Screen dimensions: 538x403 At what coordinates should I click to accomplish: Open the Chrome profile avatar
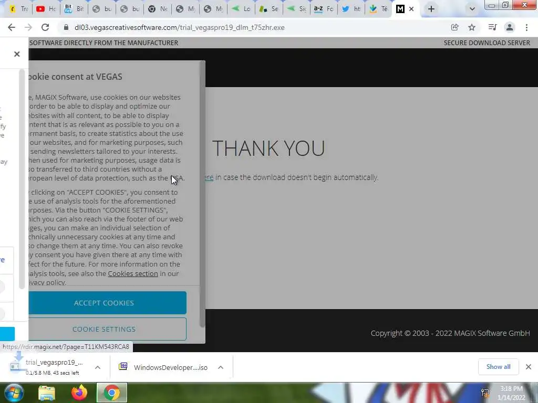click(510, 27)
